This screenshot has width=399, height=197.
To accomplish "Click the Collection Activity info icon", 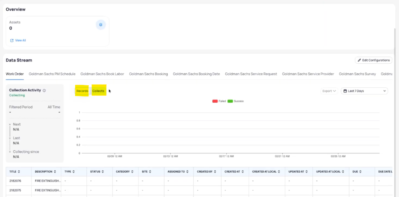I will tap(44, 90).
